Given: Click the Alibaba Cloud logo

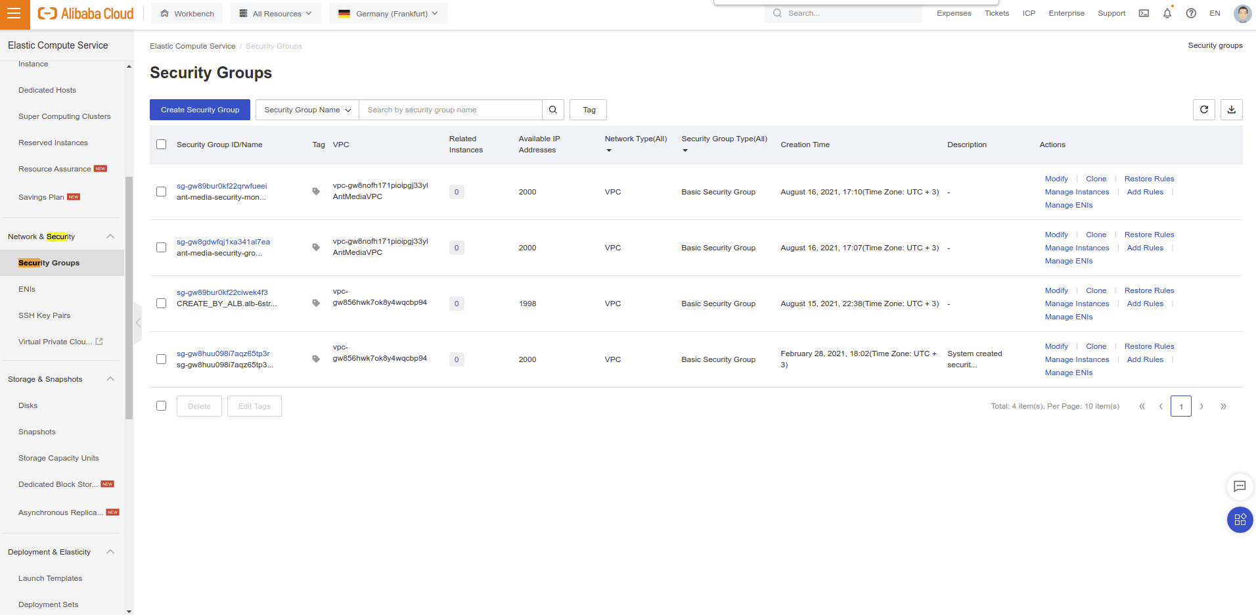Looking at the screenshot, I should click(85, 14).
